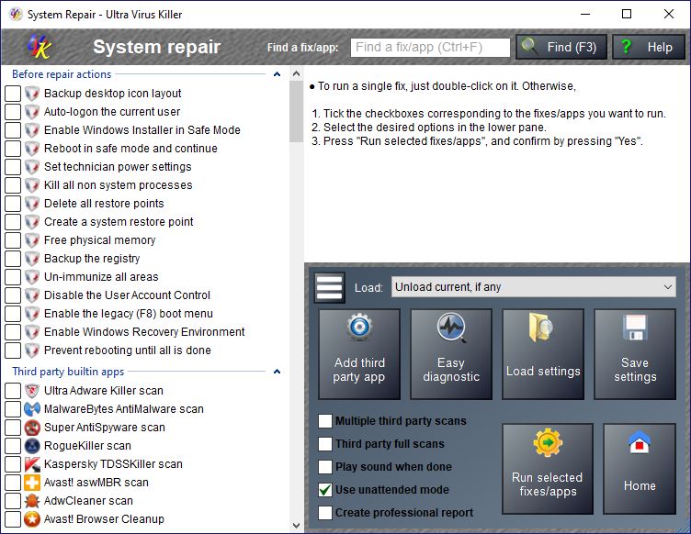The width and height of the screenshot is (691, 534).
Task: Run selected fixes/apps
Action: 548,469
